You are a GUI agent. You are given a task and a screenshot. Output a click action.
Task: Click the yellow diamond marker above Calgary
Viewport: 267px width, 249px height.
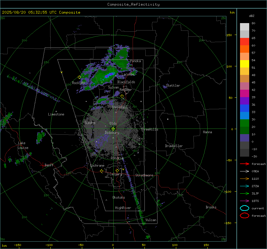[117, 171]
